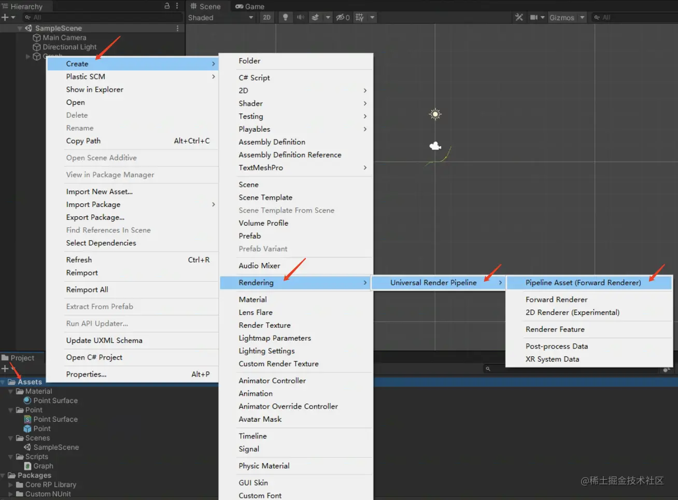This screenshot has width=678, height=500.
Task: Open the Hierarchy panel three-dot options menu
Action: [177, 6]
